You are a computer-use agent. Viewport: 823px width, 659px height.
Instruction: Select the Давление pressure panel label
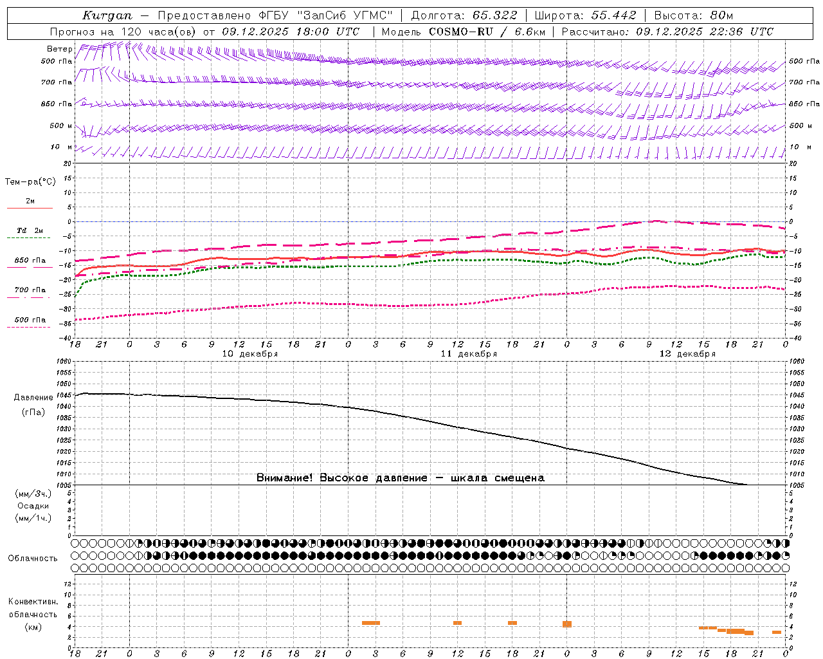click(33, 398)
